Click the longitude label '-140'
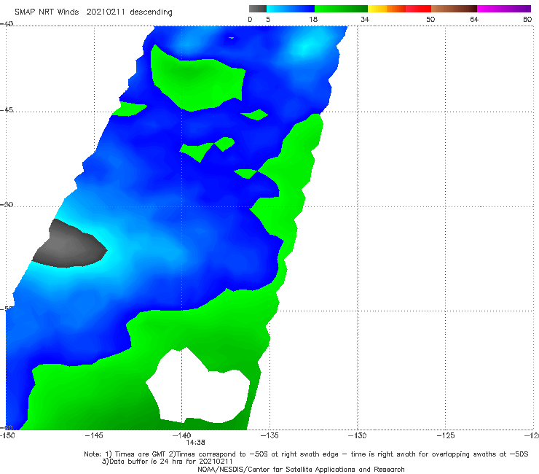This screenshot has width=539, height=474. click(181, 435)
